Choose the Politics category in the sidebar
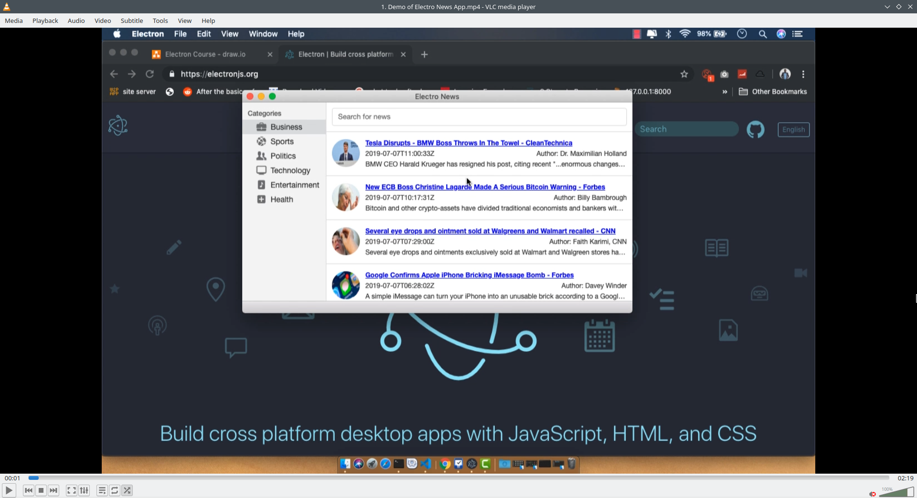Screen dimensions: 917x498 click(284, 156)
